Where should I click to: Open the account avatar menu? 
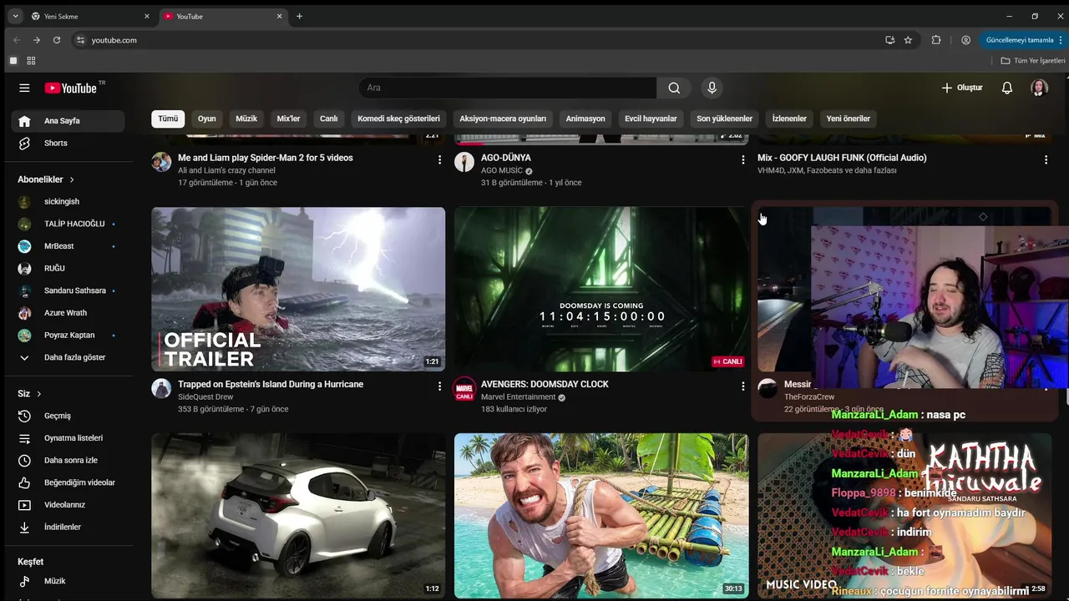point(1039,88)
